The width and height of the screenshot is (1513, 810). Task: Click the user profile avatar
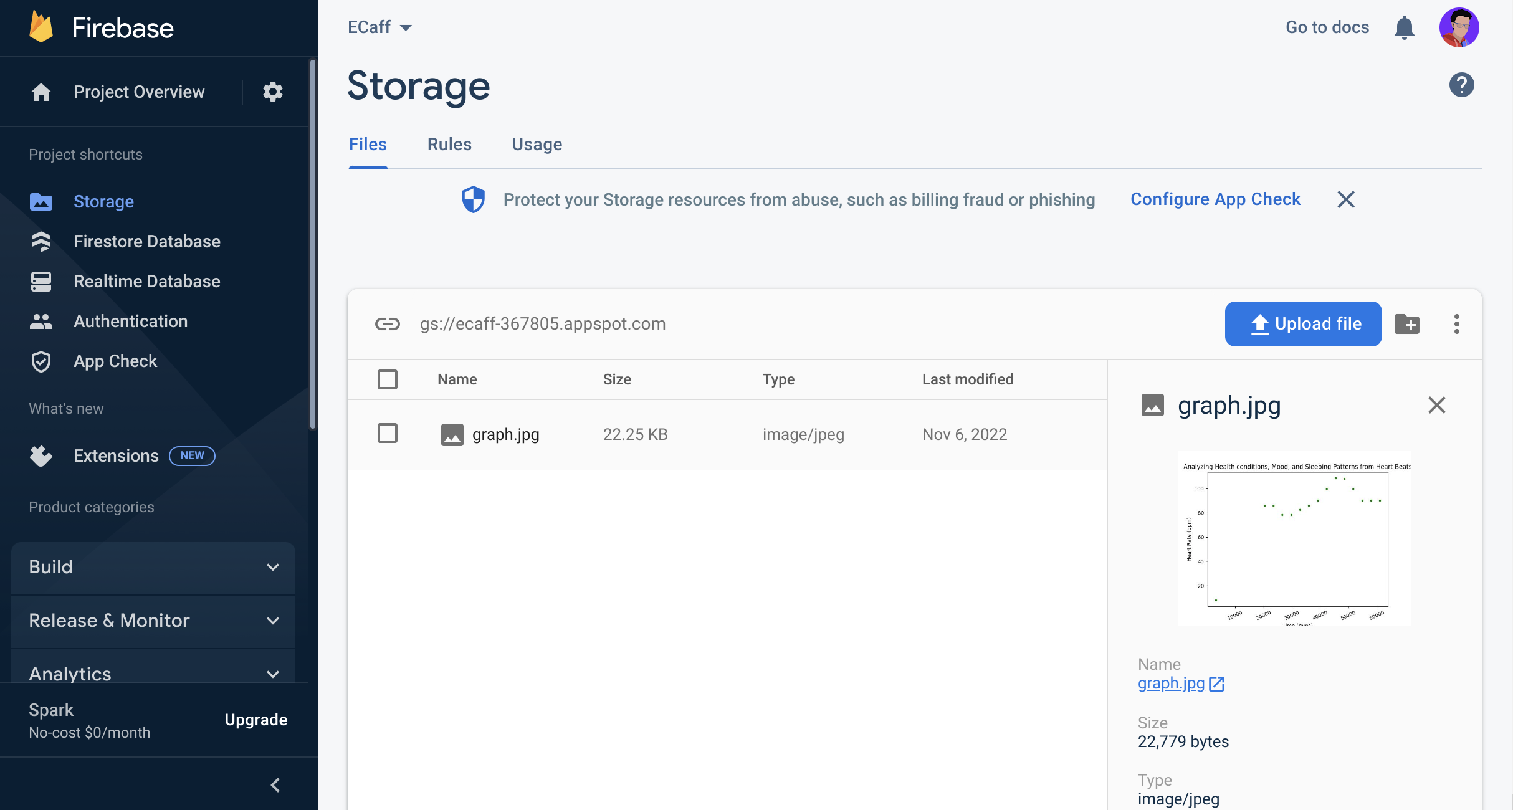coord(1459,27)
